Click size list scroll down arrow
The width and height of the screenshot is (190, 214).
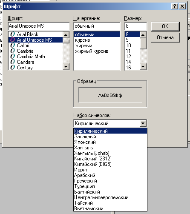143,67
